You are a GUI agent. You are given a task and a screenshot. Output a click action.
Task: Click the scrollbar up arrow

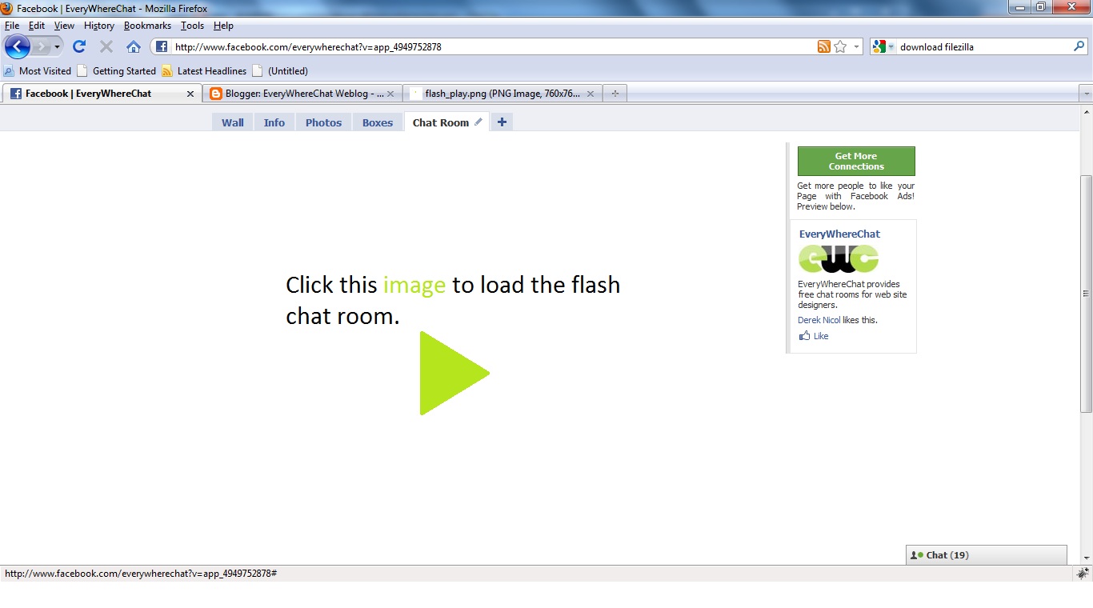click(1086, 112)
